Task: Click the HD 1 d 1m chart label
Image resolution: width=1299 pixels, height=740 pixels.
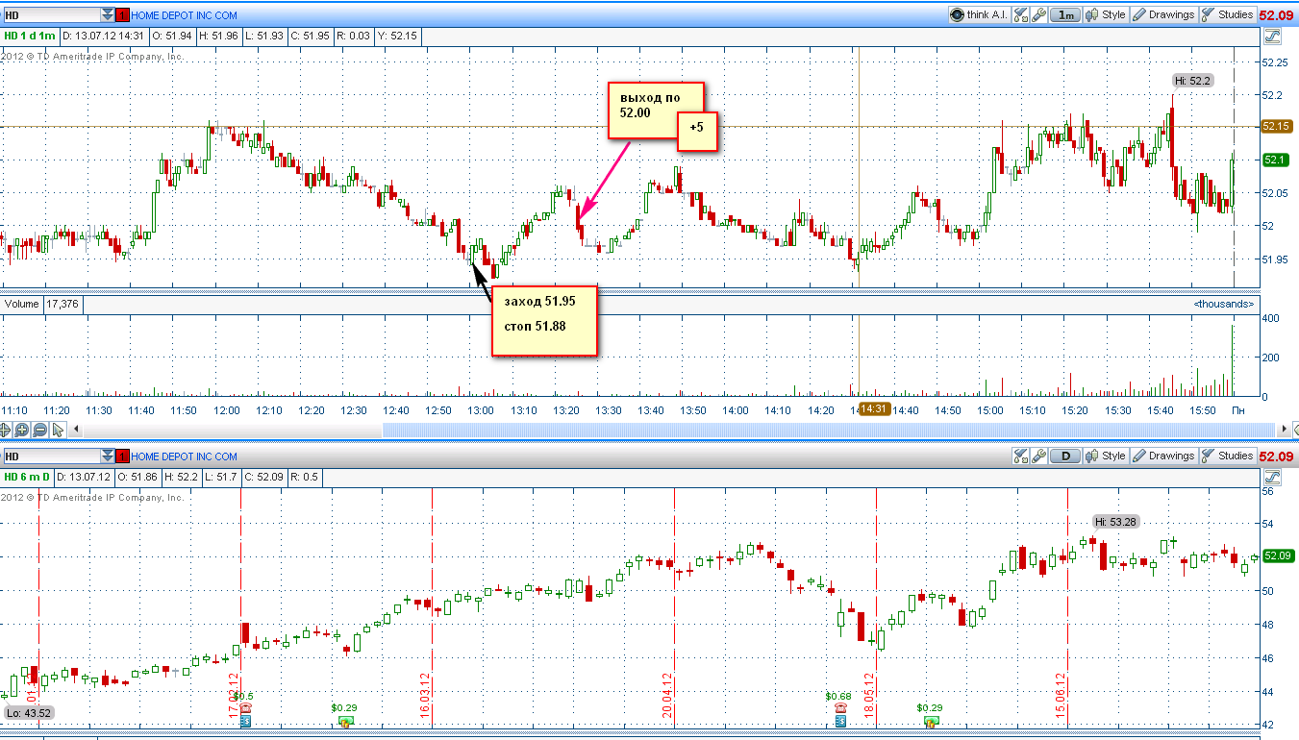Action: [30, 36]
